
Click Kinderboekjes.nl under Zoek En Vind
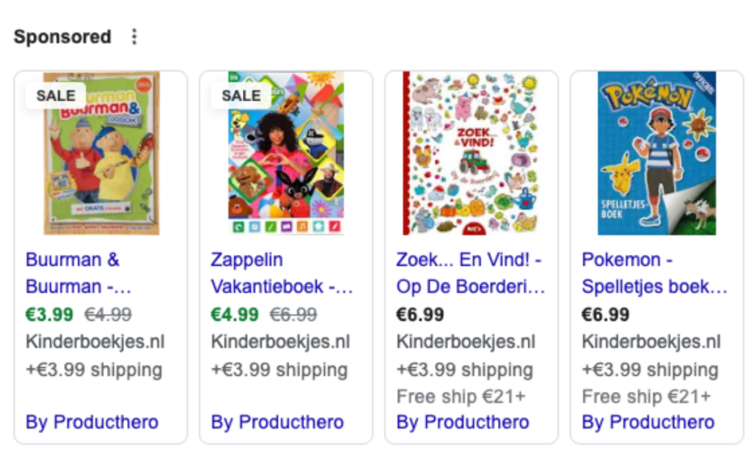(466, 342)
